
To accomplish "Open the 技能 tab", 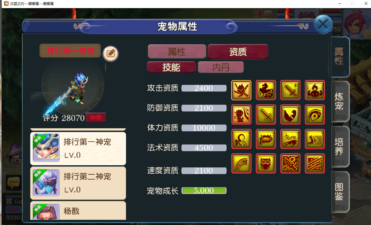I will point(171,67).
